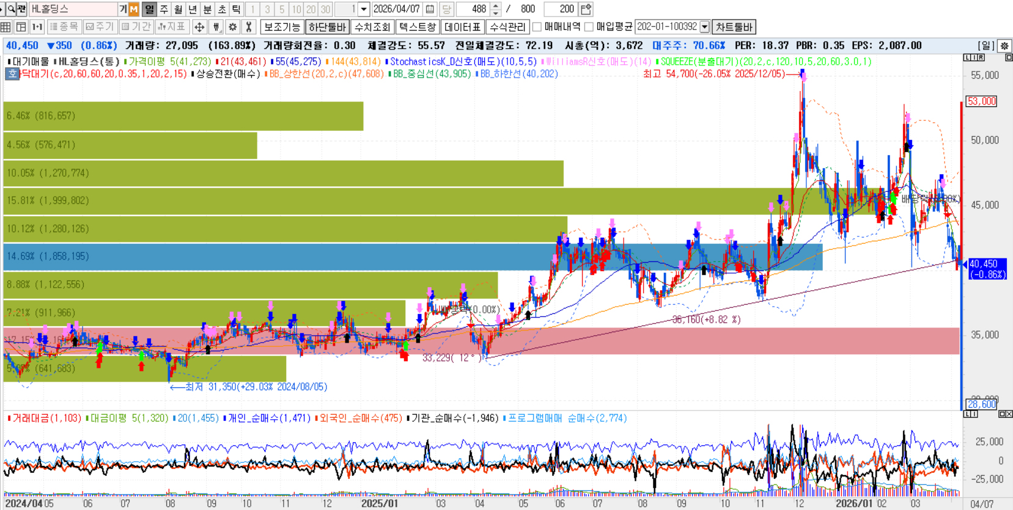Click the 기 button beside stock name

tap(123, 9)
